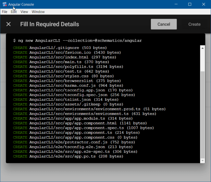The image size is (211, 182).
Task: Open the Edit menu
Action: 14,12
